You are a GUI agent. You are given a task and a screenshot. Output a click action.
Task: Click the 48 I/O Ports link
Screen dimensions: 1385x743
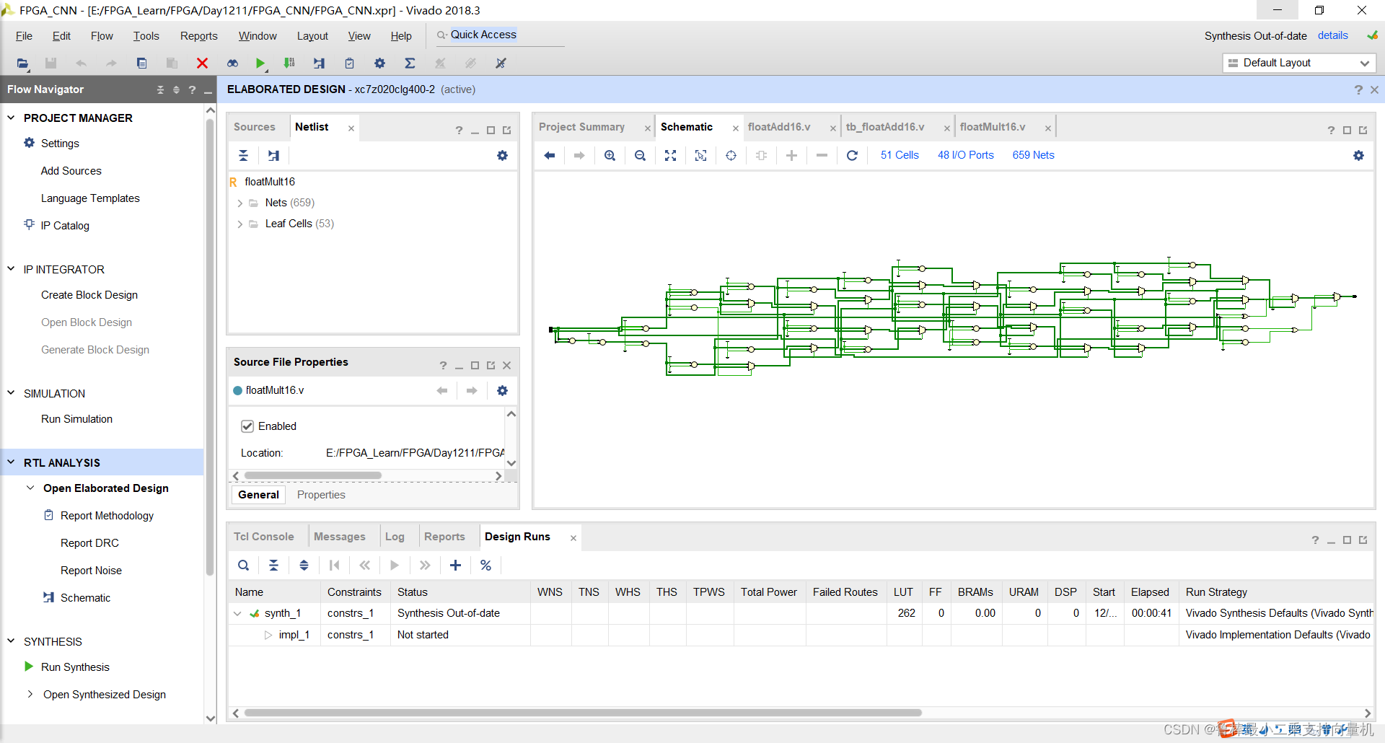[965, 155]
